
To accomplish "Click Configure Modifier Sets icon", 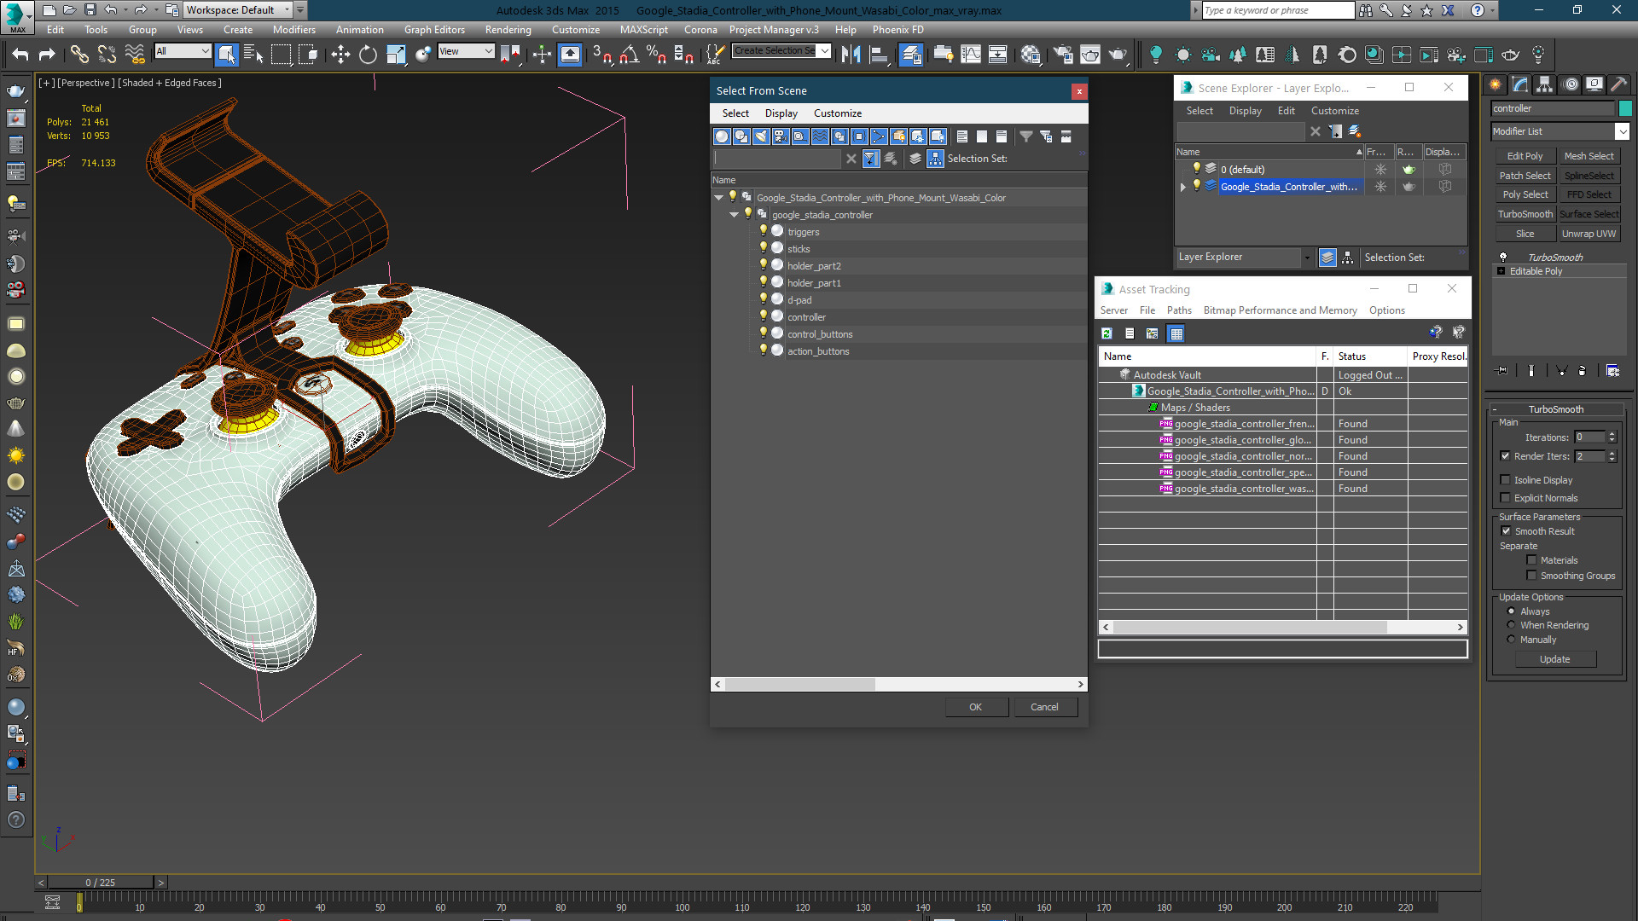I will point(1612,370).
